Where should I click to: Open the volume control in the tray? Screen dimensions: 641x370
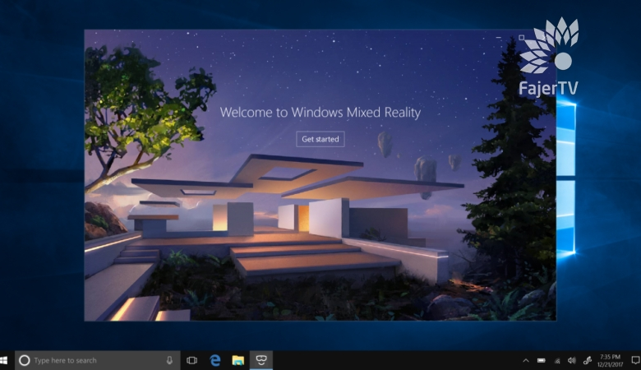pyautogui.click(x=571, y=360)
